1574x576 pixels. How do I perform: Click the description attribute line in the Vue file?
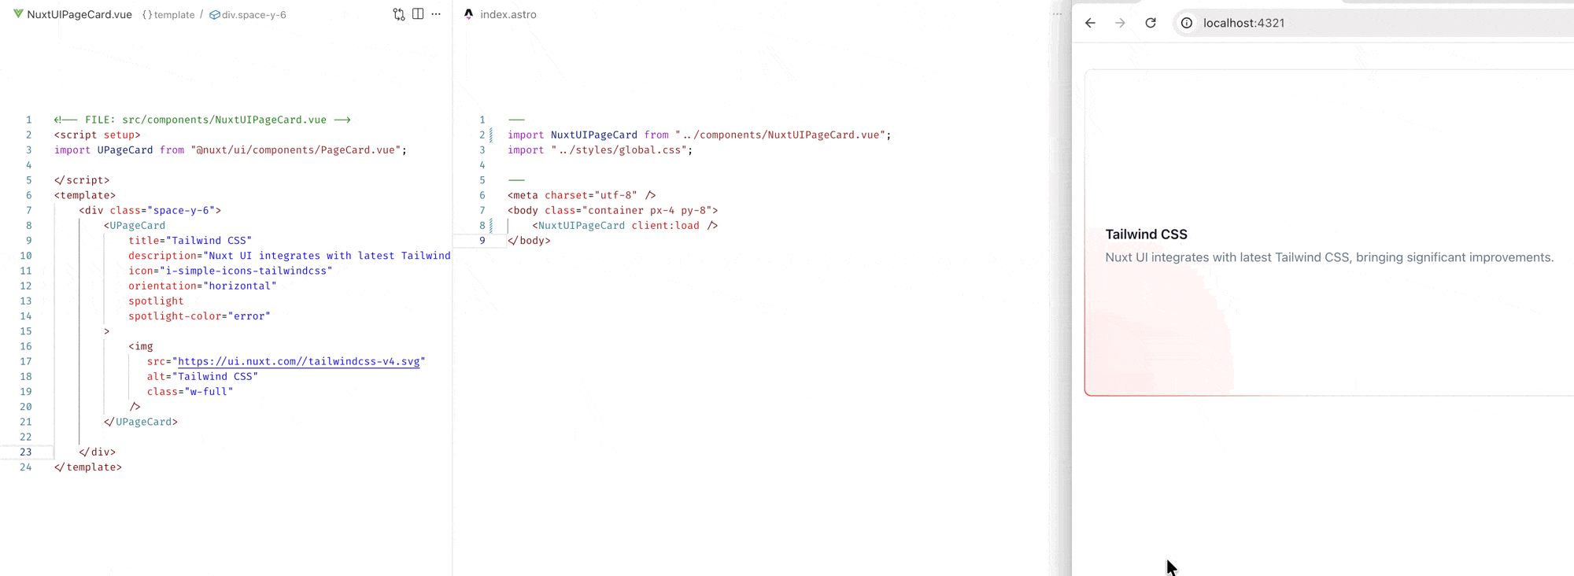pyautogui.click(x=290, y=256)
